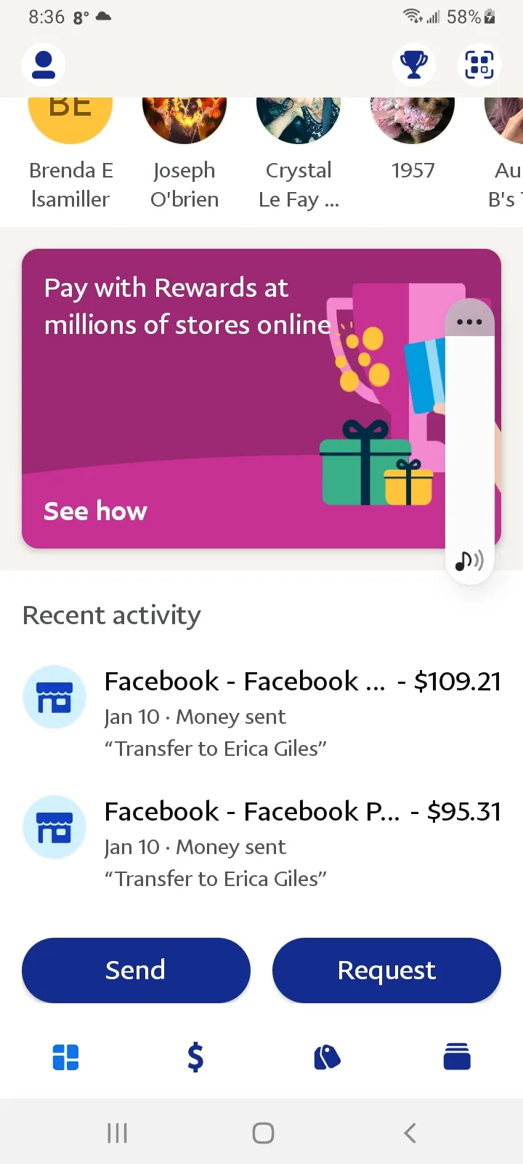Image resolution: width=523 pixels, height=1164 pixels.
Task: Open the profile icon at top left
Action: coord(44,65)
